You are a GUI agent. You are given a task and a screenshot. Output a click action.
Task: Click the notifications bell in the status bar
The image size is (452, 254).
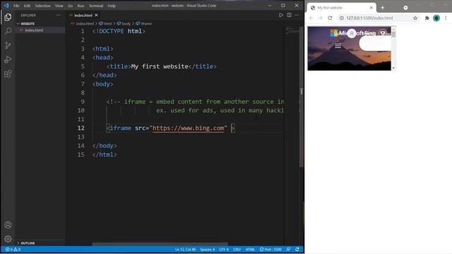(297, 249)
